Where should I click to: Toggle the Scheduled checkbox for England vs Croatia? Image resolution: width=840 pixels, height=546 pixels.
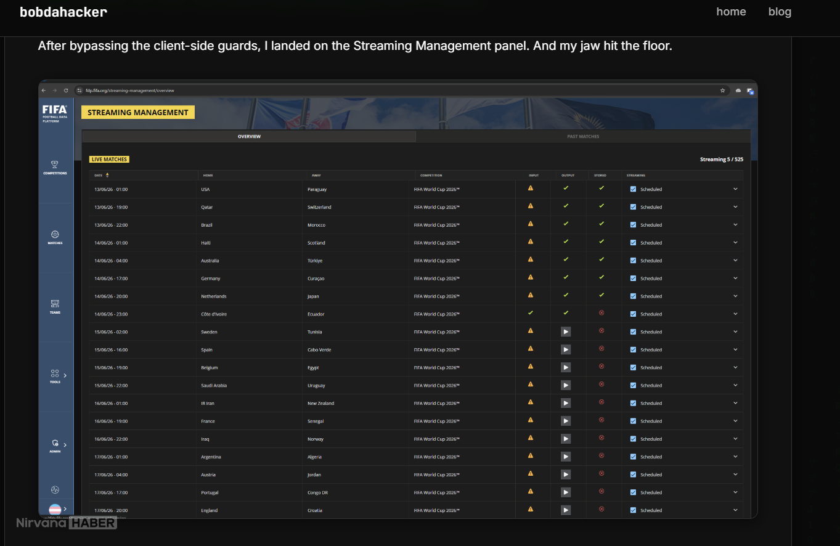tap(634, 510)
